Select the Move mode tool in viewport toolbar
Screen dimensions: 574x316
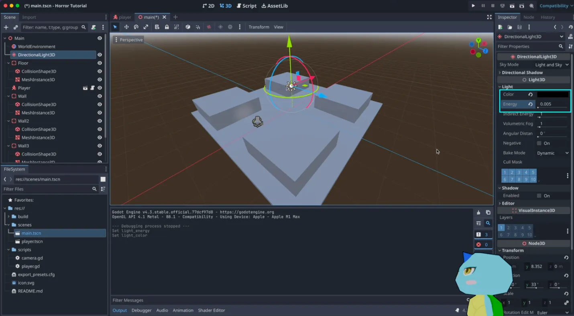pyautogui.click(x=126, y=27)
